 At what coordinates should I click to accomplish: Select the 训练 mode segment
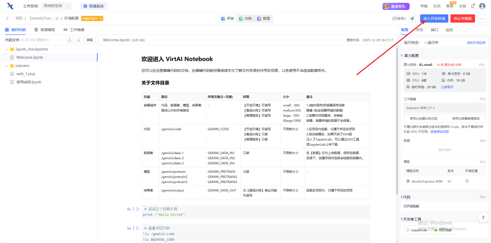245,19
